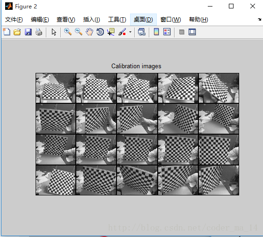Save the figure with the floppy disk icon
This screenshot has height=237, width=263.
(28, 32)
